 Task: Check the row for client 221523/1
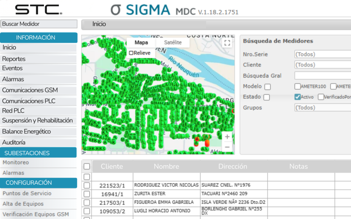pyautogui.click(x=87, y=185)
